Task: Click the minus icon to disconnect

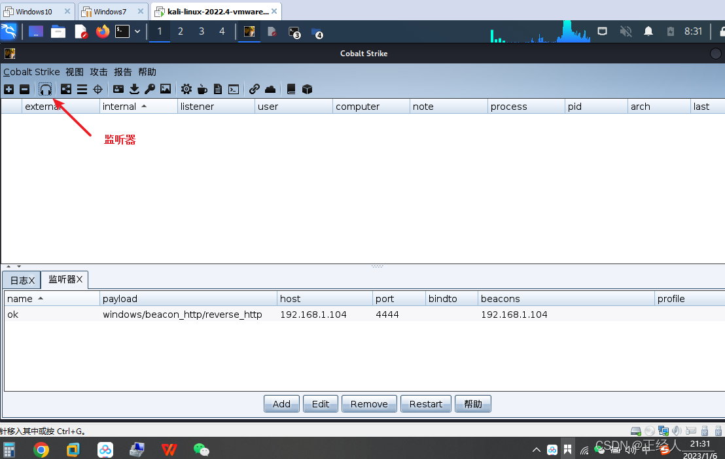Action: [24, 89]
